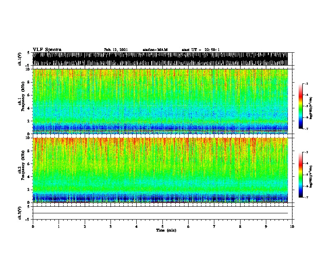
Task: Click the '8' kHz tick on ch.1 axis
Action: (29, 82)
